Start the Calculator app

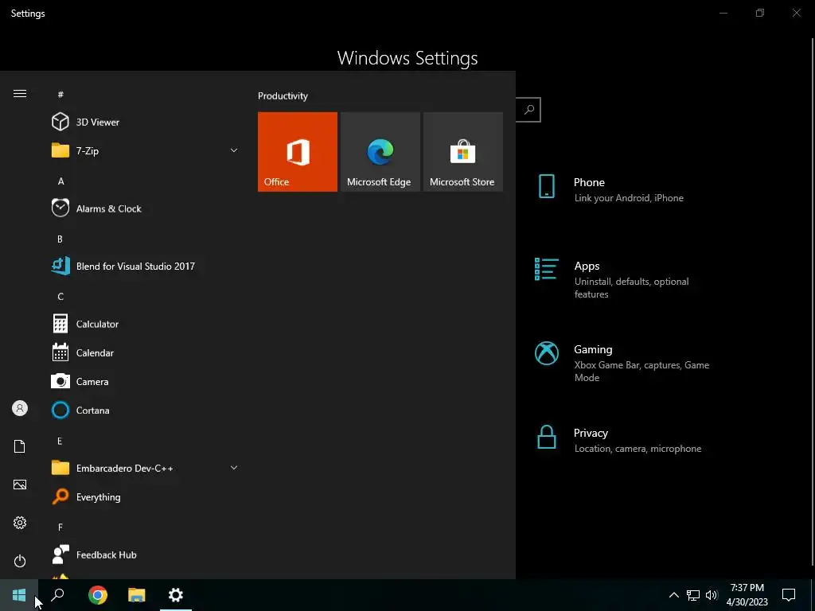coord(146,324)
